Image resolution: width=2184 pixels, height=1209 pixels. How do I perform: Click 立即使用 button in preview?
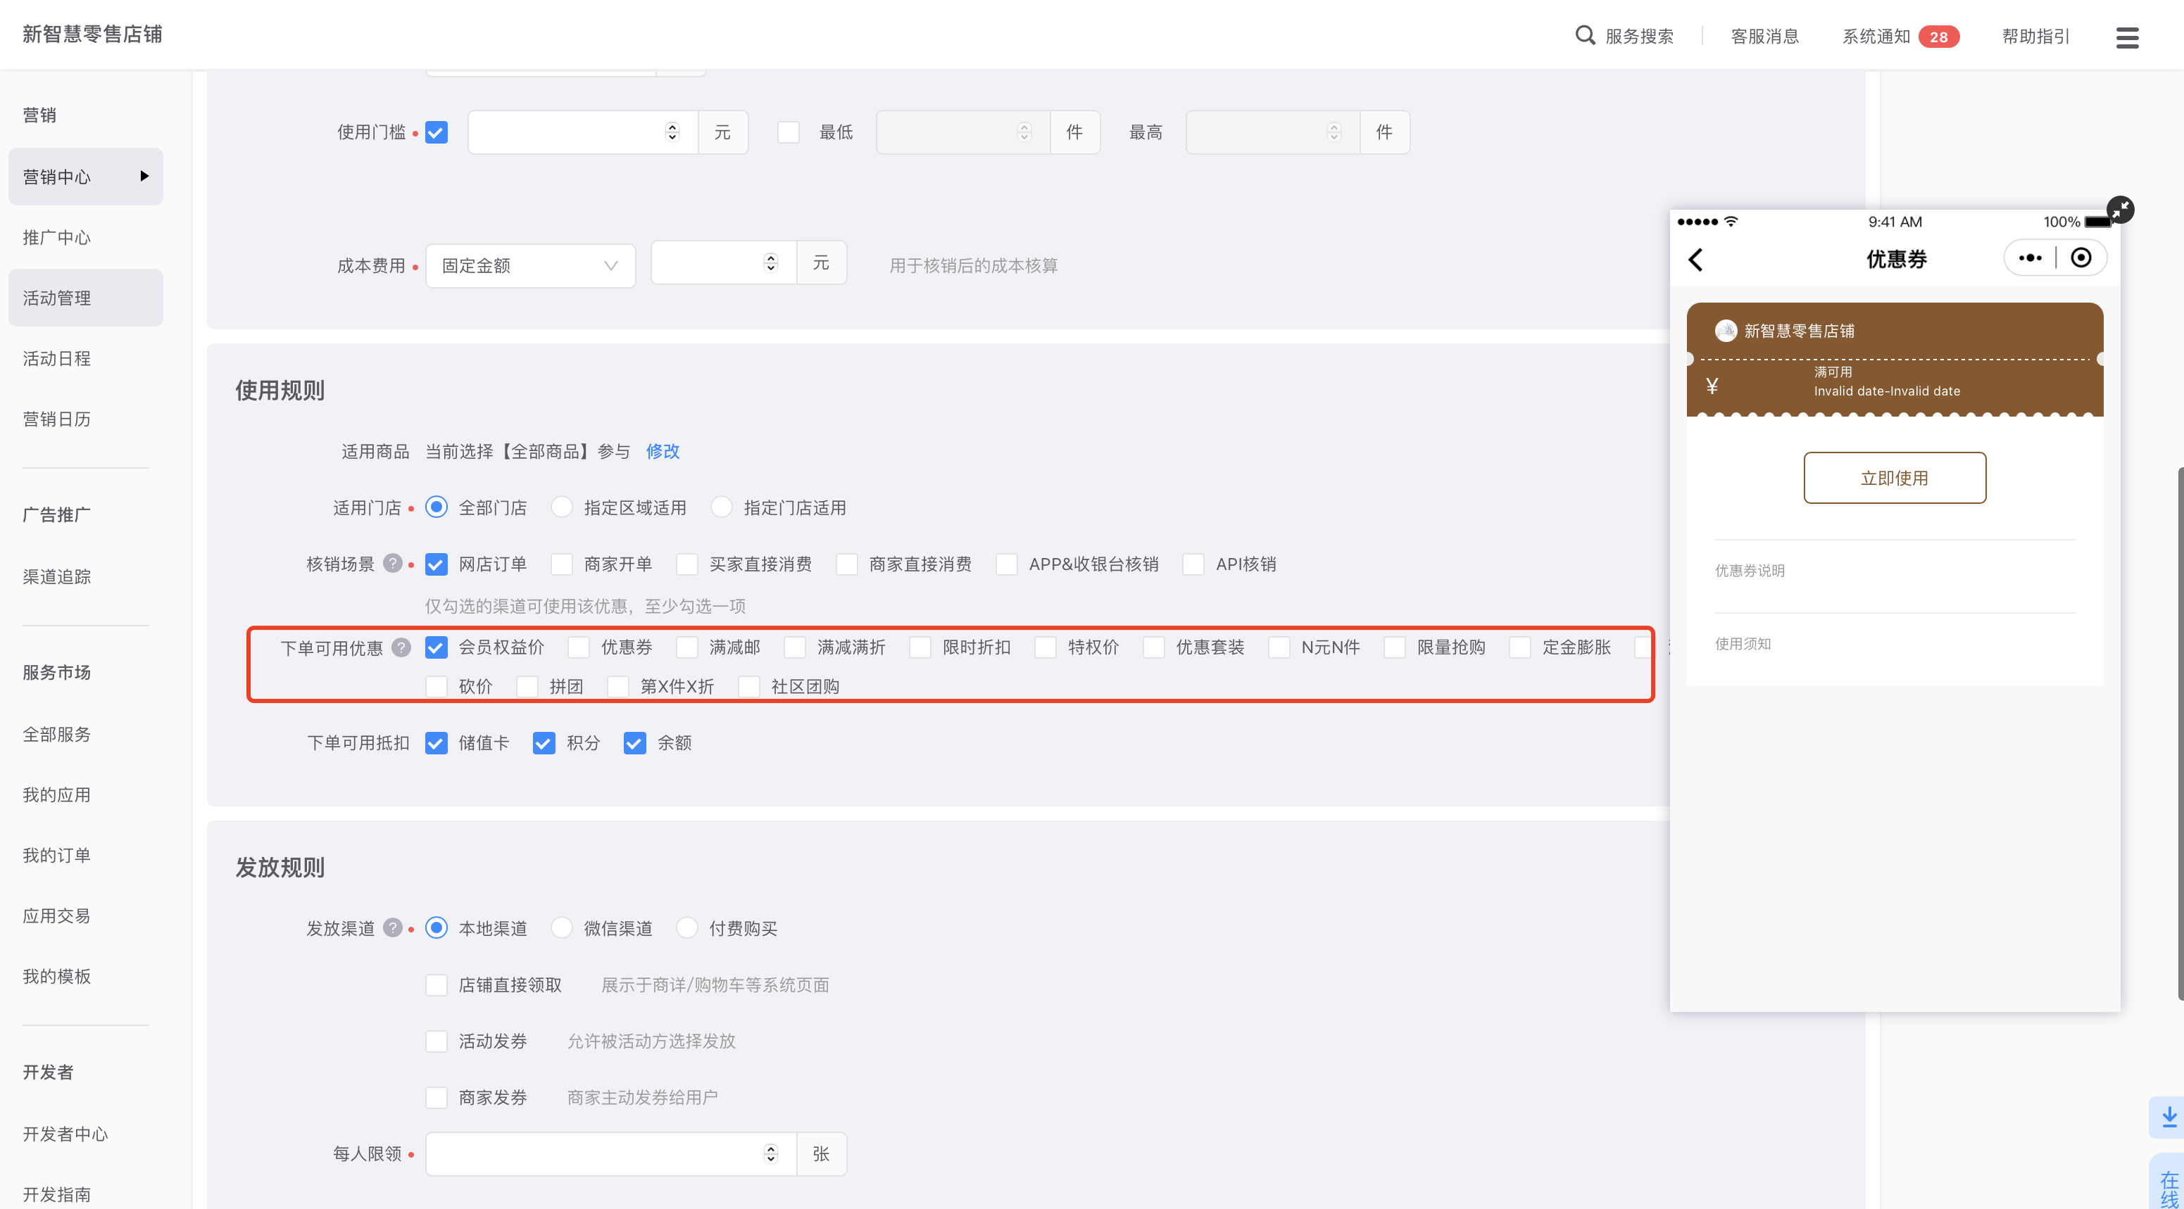pos(1894,478)
